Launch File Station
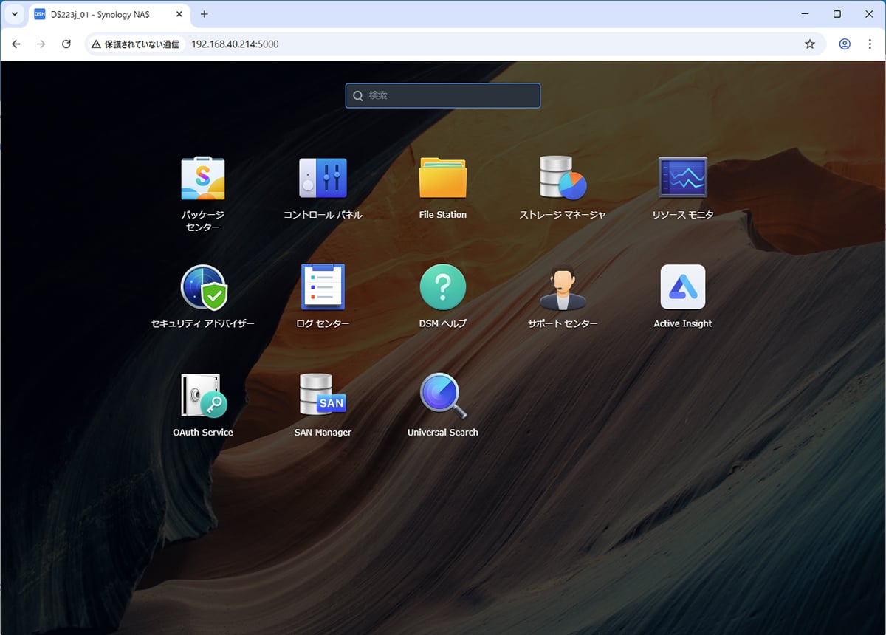Image resolution: width=886 pixels, height=635 pixels. 442,179
